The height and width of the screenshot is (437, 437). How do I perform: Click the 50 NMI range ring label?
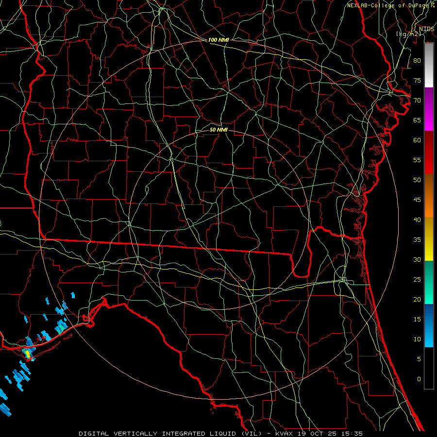click(x=218, y=130)
